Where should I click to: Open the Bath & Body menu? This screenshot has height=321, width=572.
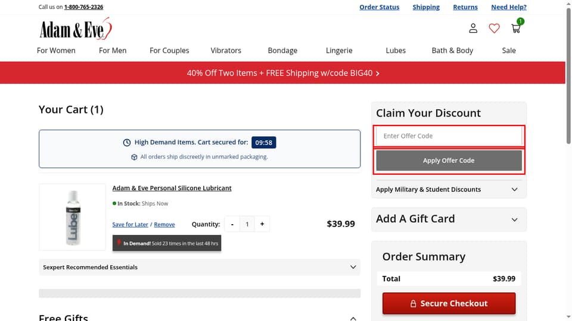click(452, 51)
